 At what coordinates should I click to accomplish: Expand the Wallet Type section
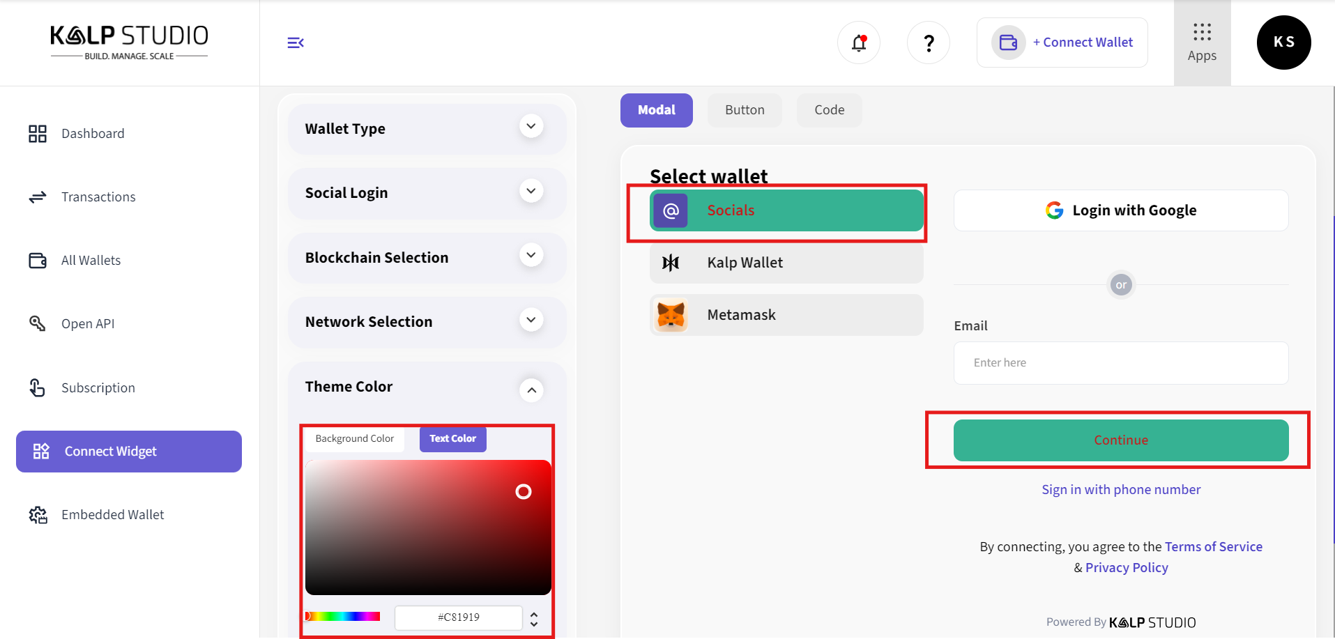pyautogui.click(x=531, y=127)
